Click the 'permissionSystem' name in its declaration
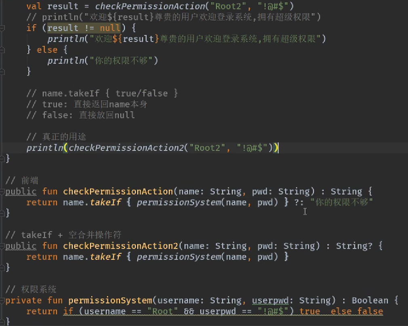 pos(110,301)
